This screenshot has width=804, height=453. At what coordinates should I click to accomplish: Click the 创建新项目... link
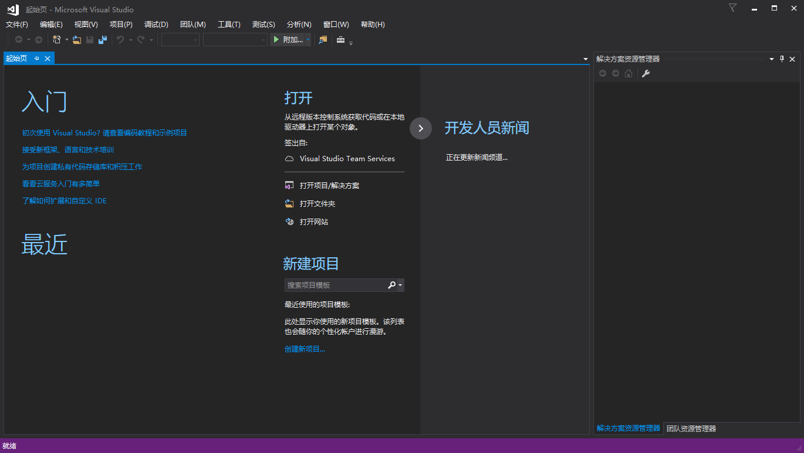pyautogui.click(x=305, y=349)
